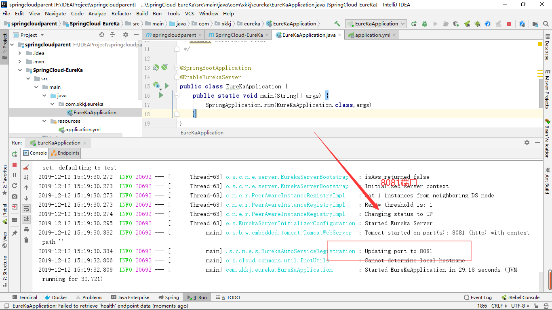Screen dimensions: 552x310
Task: Collapse the src folder
Action: [x=28, y=78]
